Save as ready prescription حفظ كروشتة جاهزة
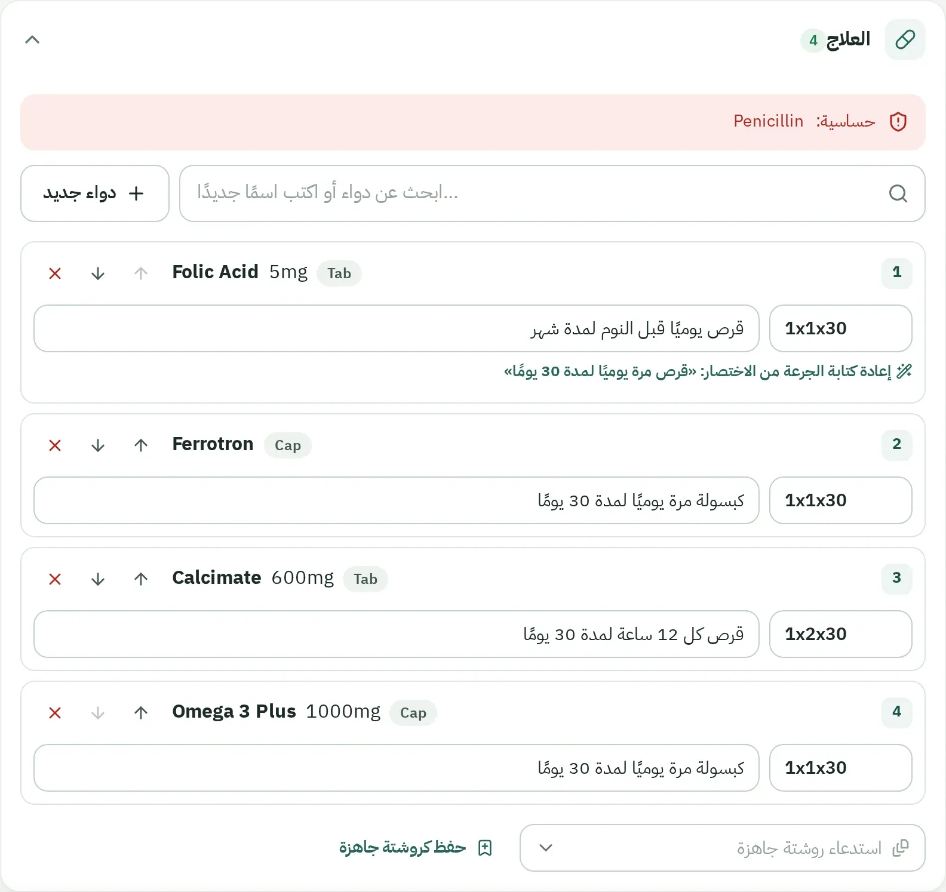 coord(416,848)
